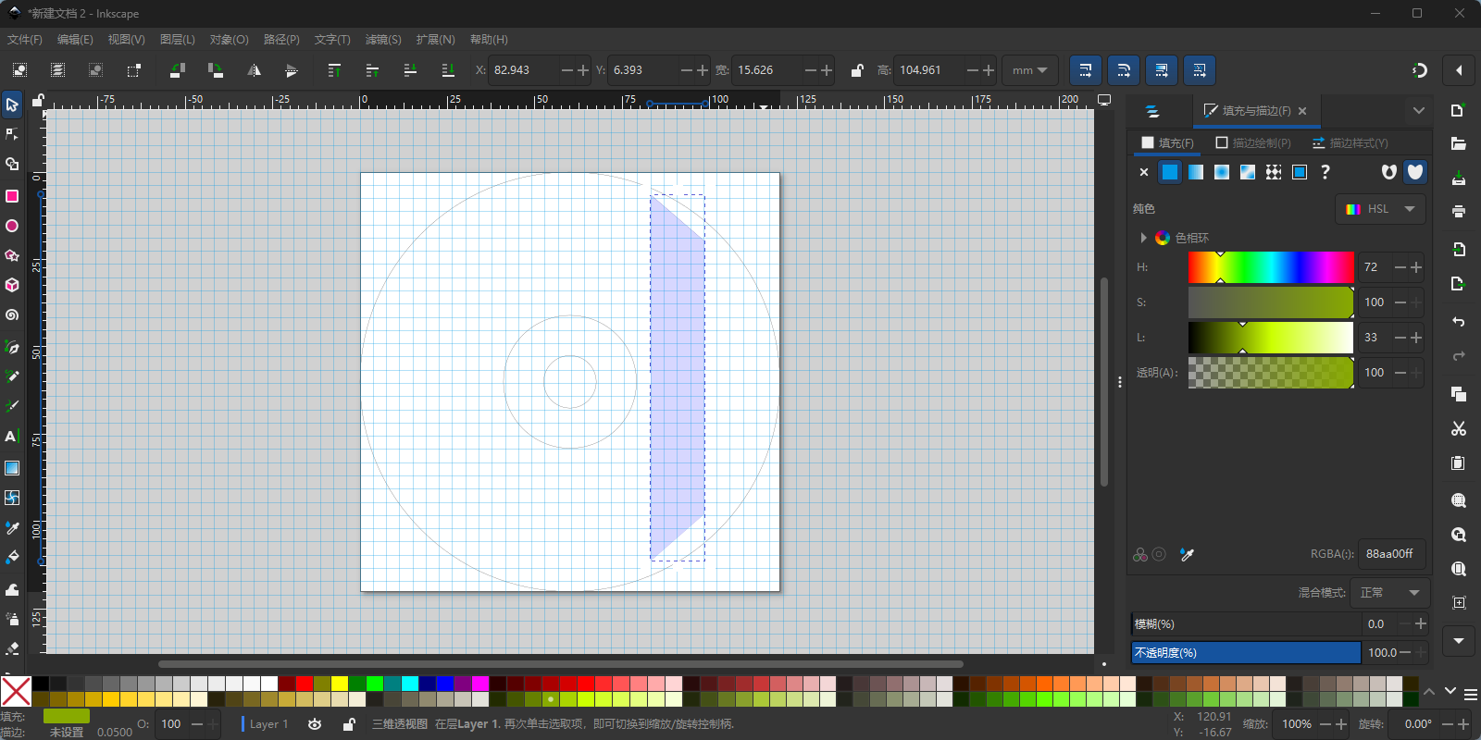This screenshot has width=1481, height=740.
Task: Open the HSL color mode dropdown
Action: pos(1380,209)
